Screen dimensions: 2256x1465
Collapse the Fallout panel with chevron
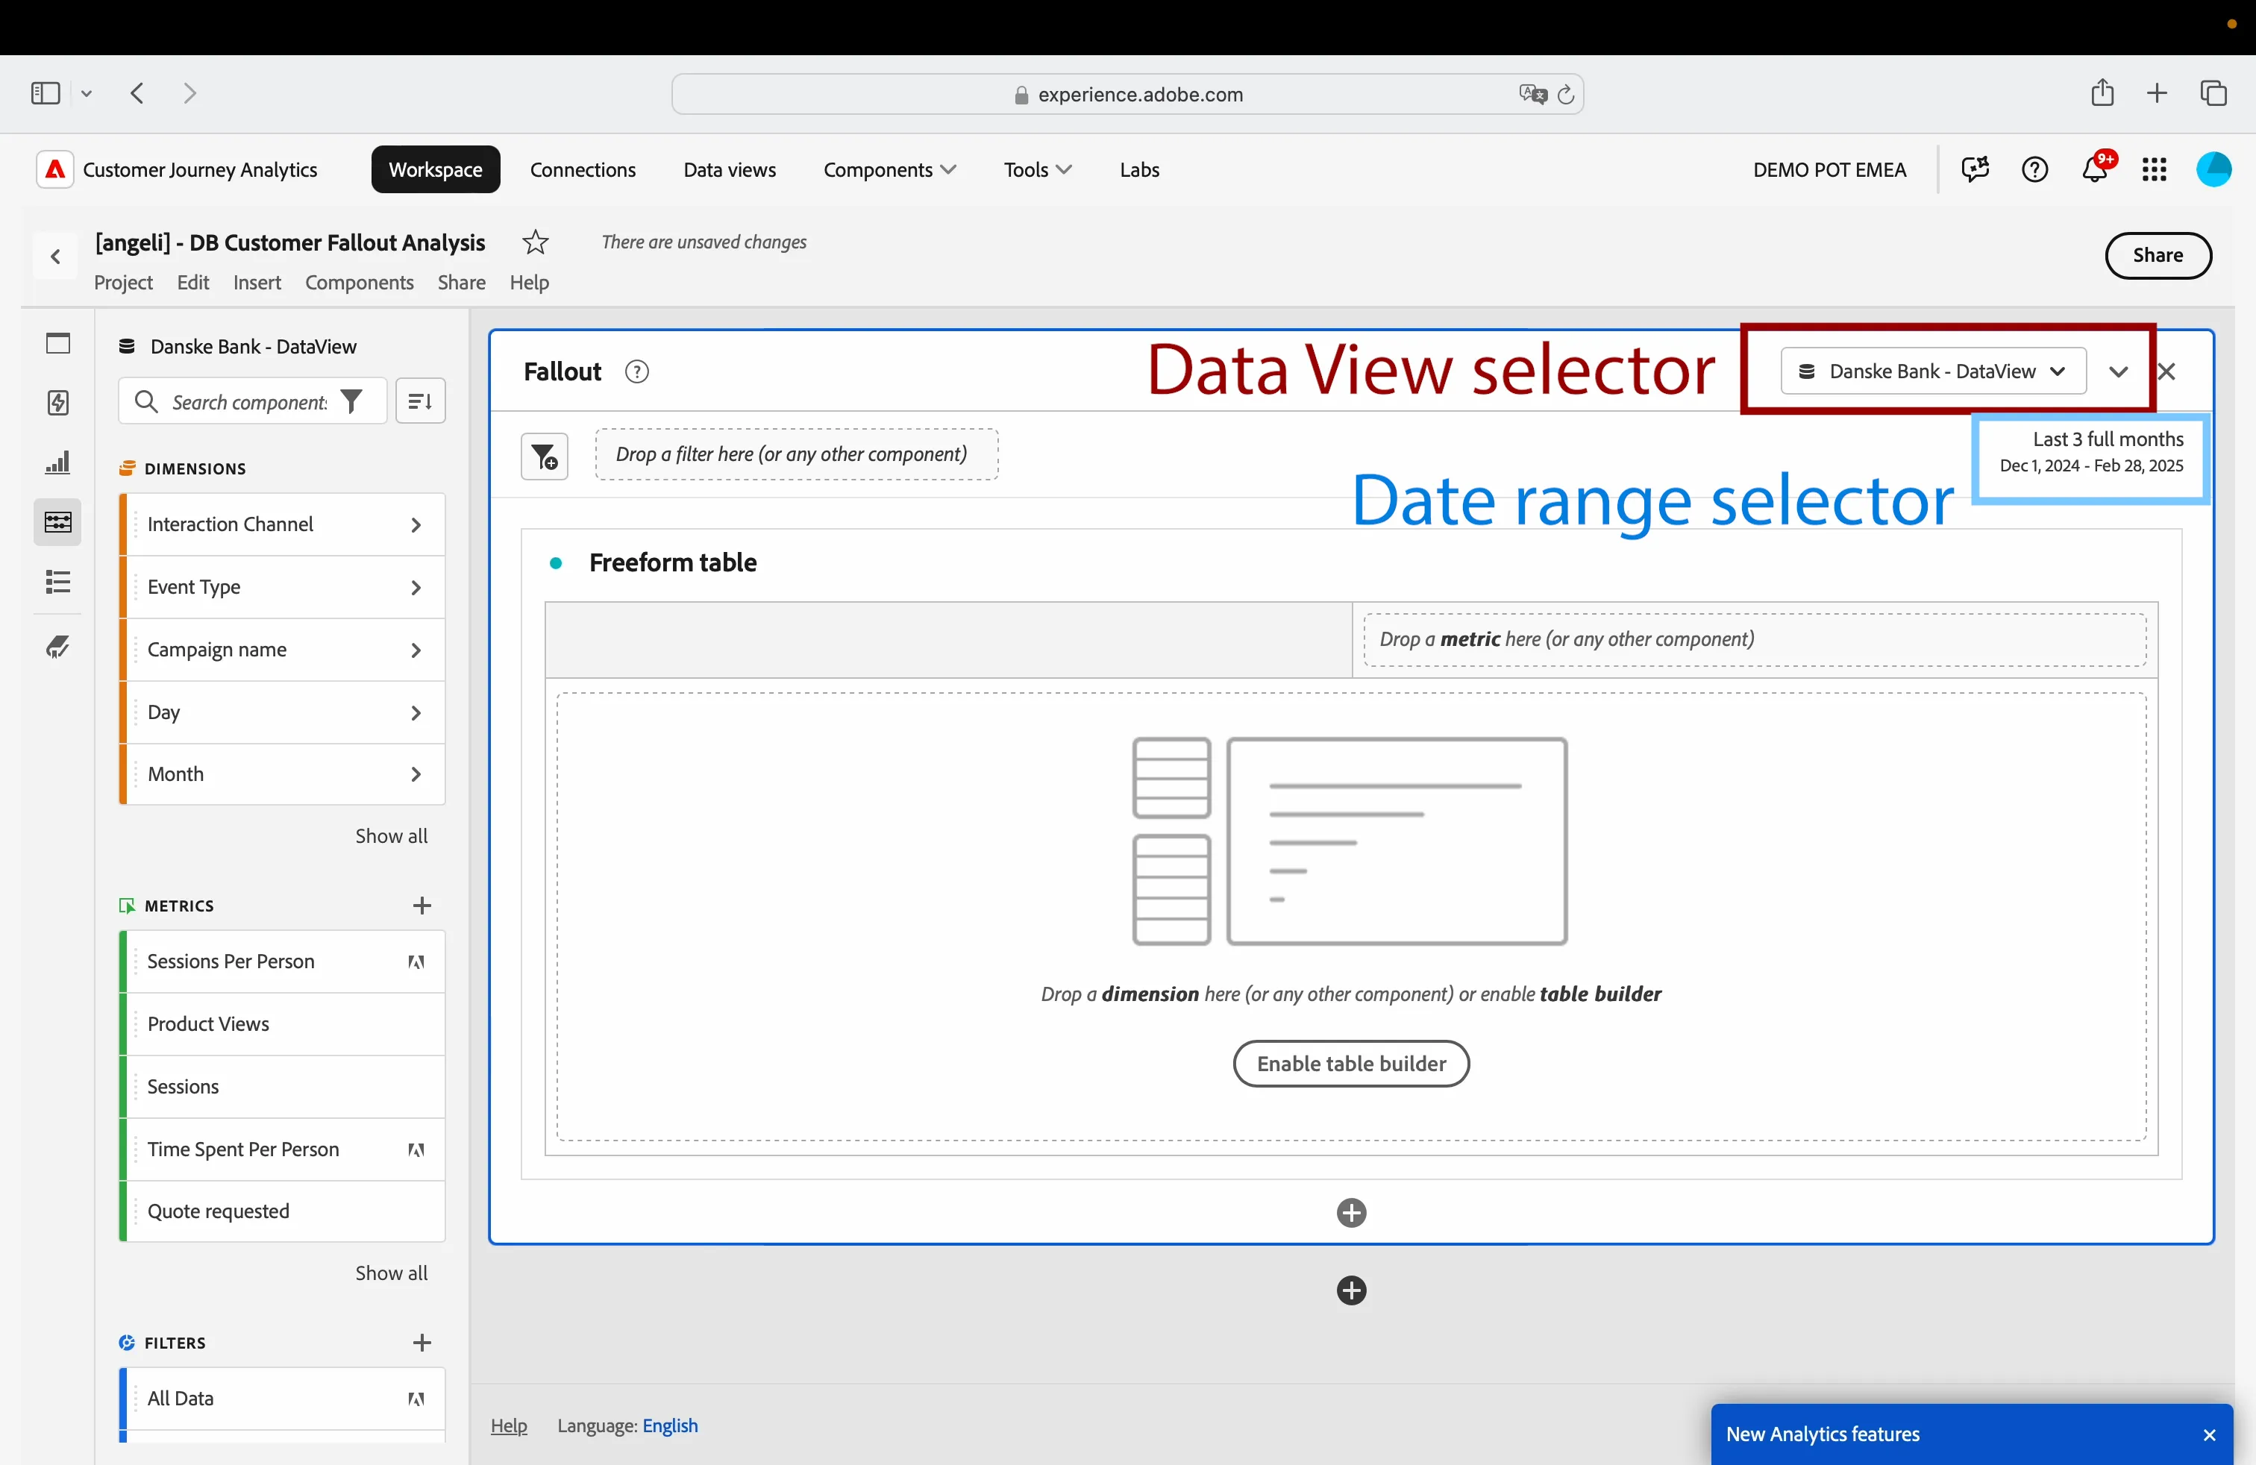point(2119,371)
